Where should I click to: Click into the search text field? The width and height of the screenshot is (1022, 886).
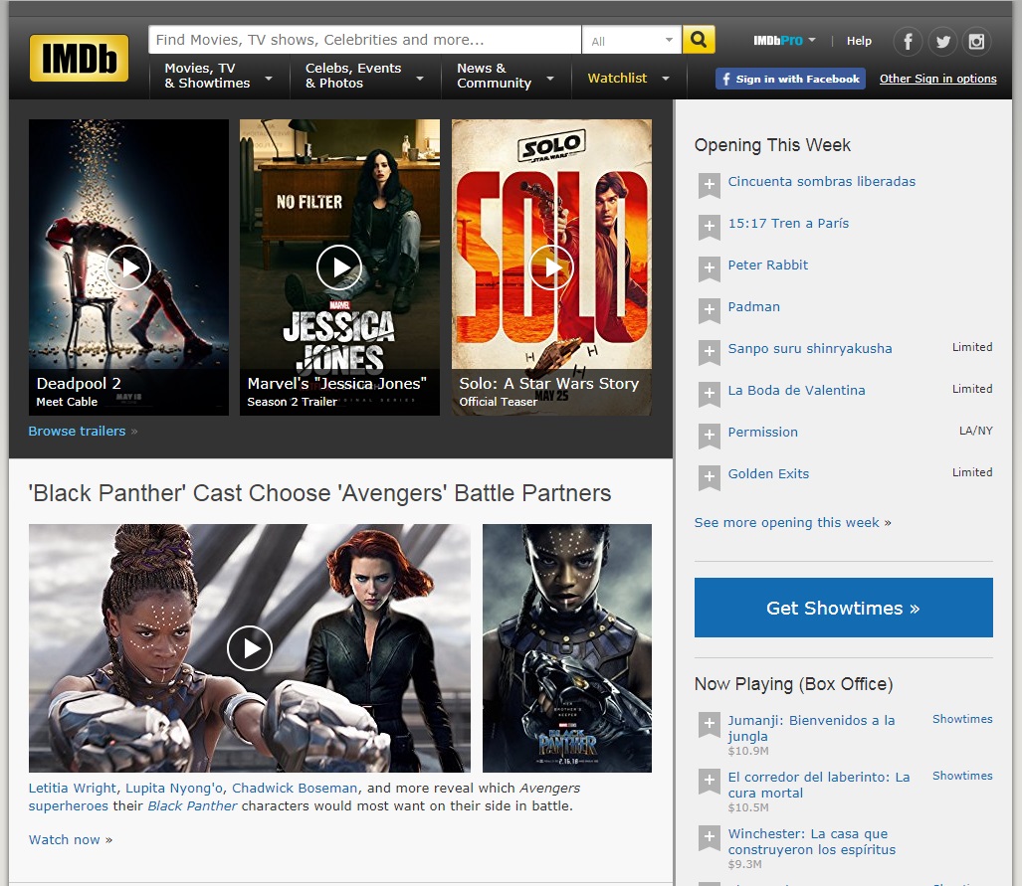coord(364,40)
